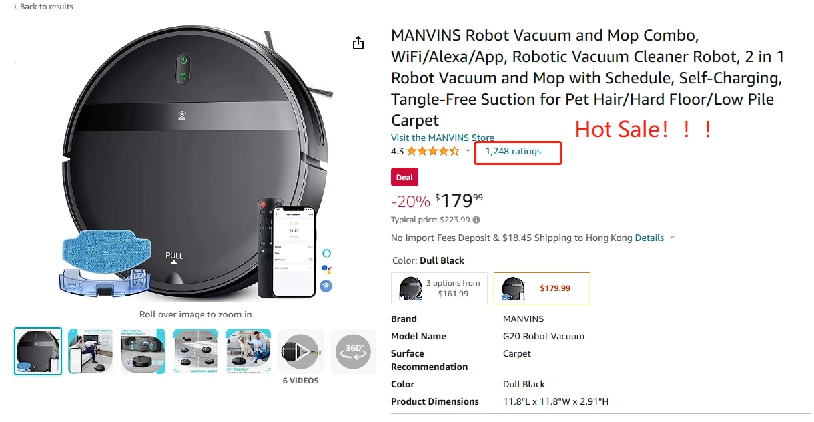This screenshot has height=422, width=814.
Task: Open the 1,248 ratings link
Action: (x=513, y=151)
